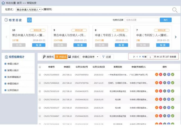Go to next results page
The width and height of the screenshot is (181, 128).
click(x=140, y=57)
